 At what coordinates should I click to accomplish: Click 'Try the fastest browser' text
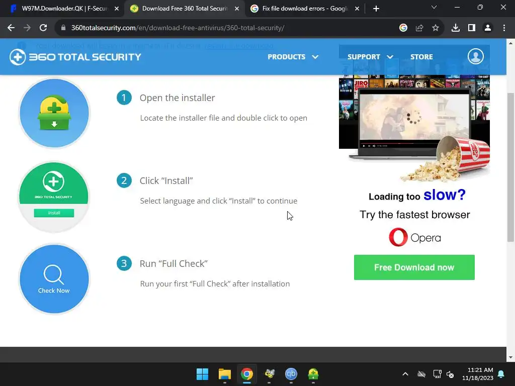click(414, 215)
